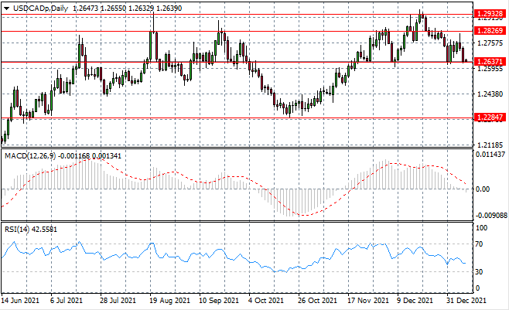Image resolution: width=509 pixels, height=310 pixels.
Task: Click the 10 Sep 2021 date label
Action: click(218, 301)
